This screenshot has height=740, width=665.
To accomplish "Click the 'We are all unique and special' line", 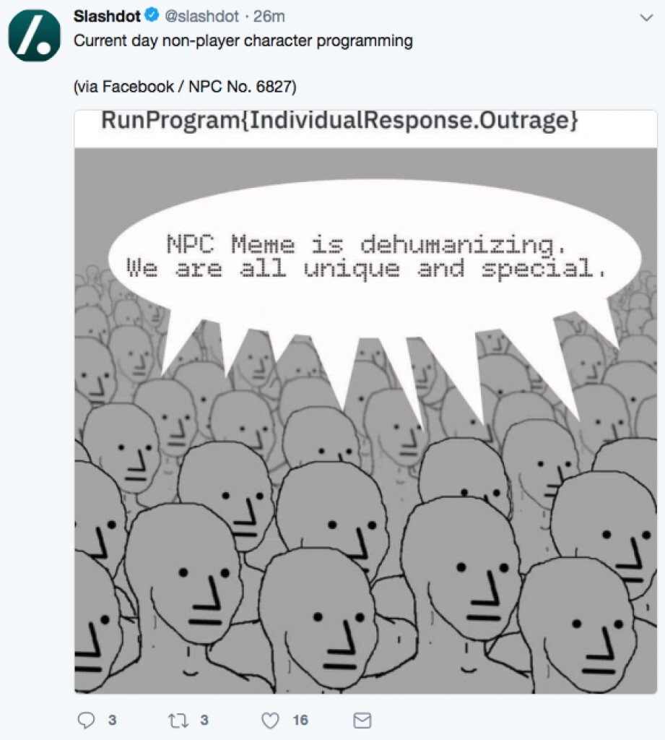I will 365,270.
